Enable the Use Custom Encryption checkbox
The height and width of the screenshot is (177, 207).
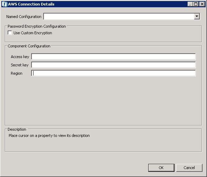tap(10, 32)
